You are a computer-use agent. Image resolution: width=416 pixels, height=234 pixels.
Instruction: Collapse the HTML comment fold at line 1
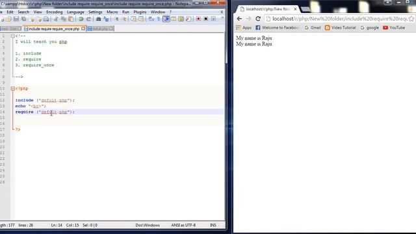[13, 36]
